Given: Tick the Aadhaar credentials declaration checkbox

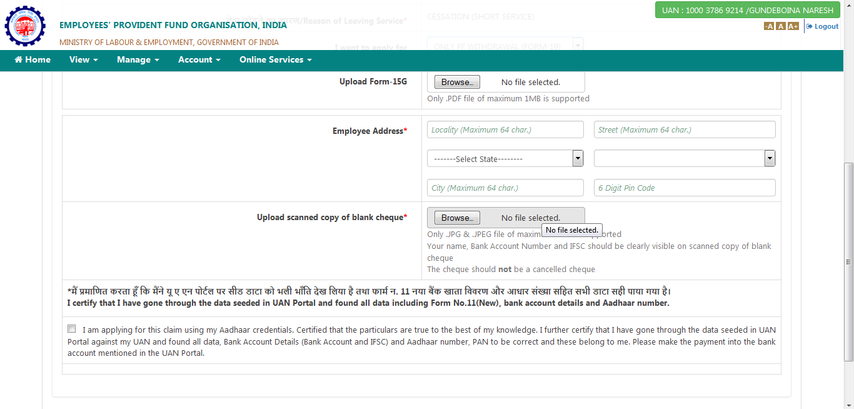Looking at the screenshot, I should (x=72, y=329).
